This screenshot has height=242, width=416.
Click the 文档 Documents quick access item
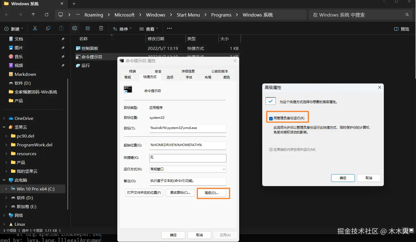coord(19,39)
